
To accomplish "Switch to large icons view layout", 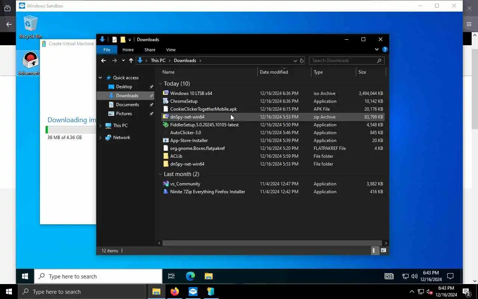I will coord(383,251).
